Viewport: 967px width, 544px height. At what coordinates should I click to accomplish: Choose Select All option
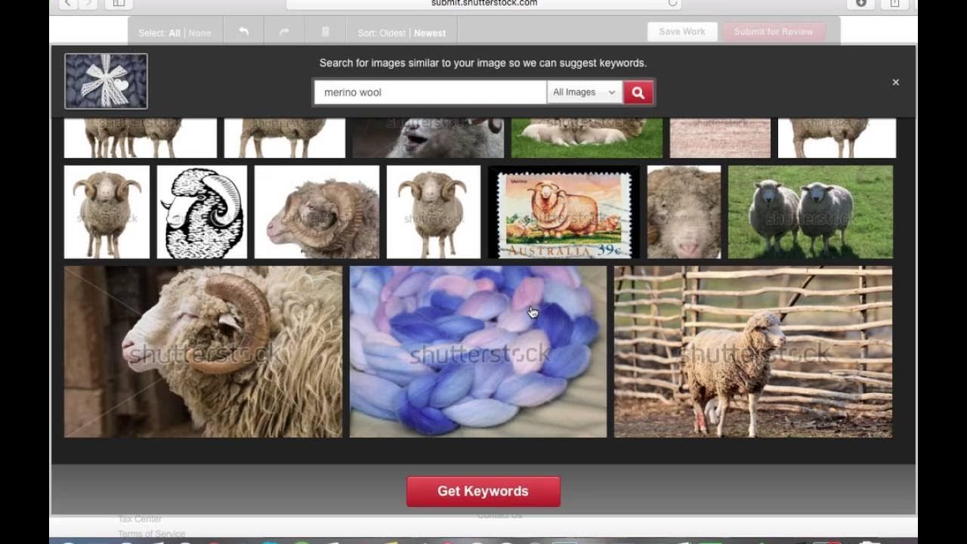pyautogui.click(x=175, y=33)
